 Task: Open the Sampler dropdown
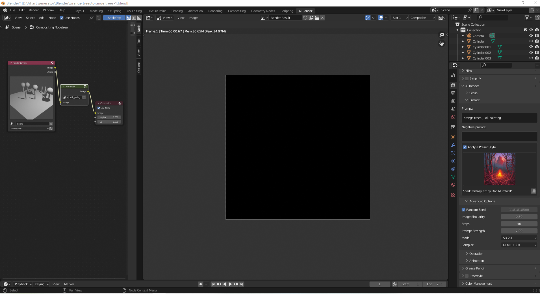coord(519,245)
